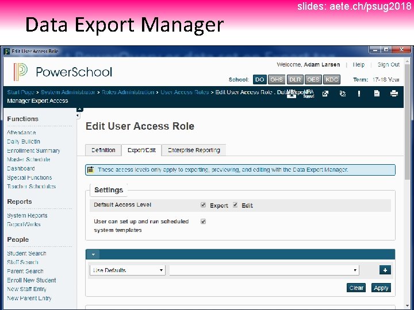Open Staff Search link

pos(22,262)
